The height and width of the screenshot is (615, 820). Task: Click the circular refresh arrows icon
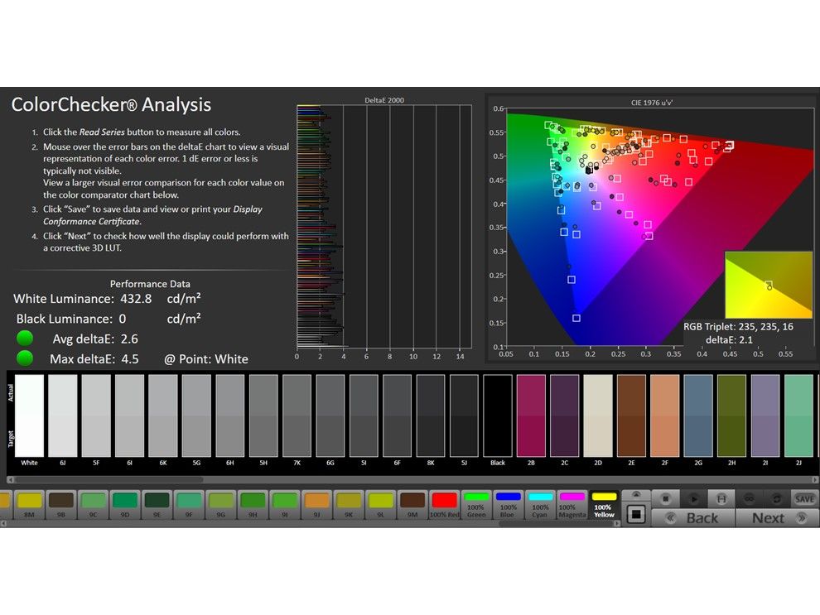(777, 498)
